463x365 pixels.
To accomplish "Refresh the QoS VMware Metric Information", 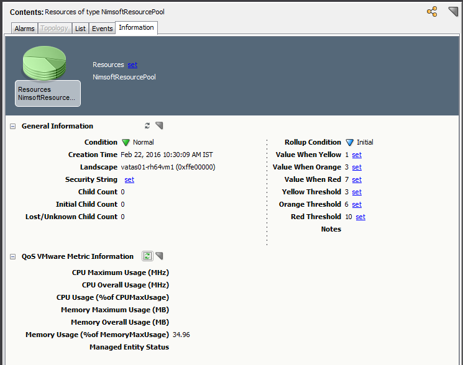I will point(147,256).
